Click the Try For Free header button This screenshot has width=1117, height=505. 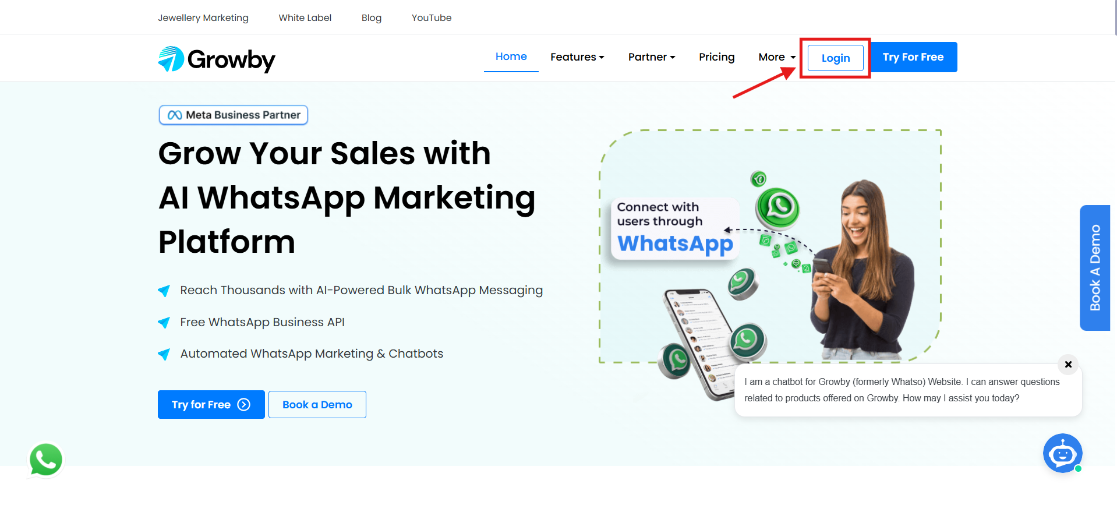tap(913, 57)
